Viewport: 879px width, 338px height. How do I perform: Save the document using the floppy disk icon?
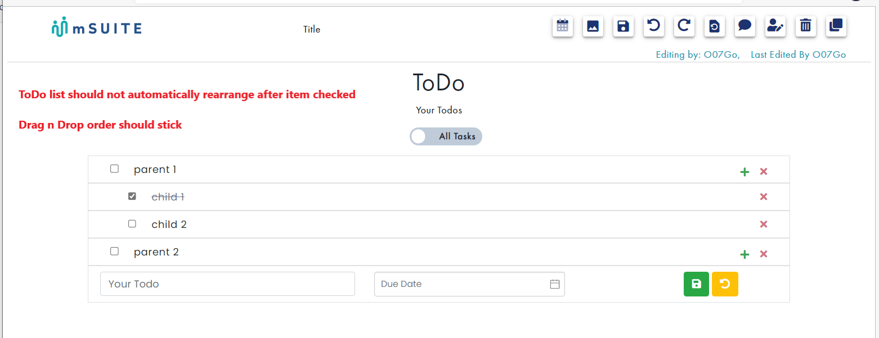[623, 26]
